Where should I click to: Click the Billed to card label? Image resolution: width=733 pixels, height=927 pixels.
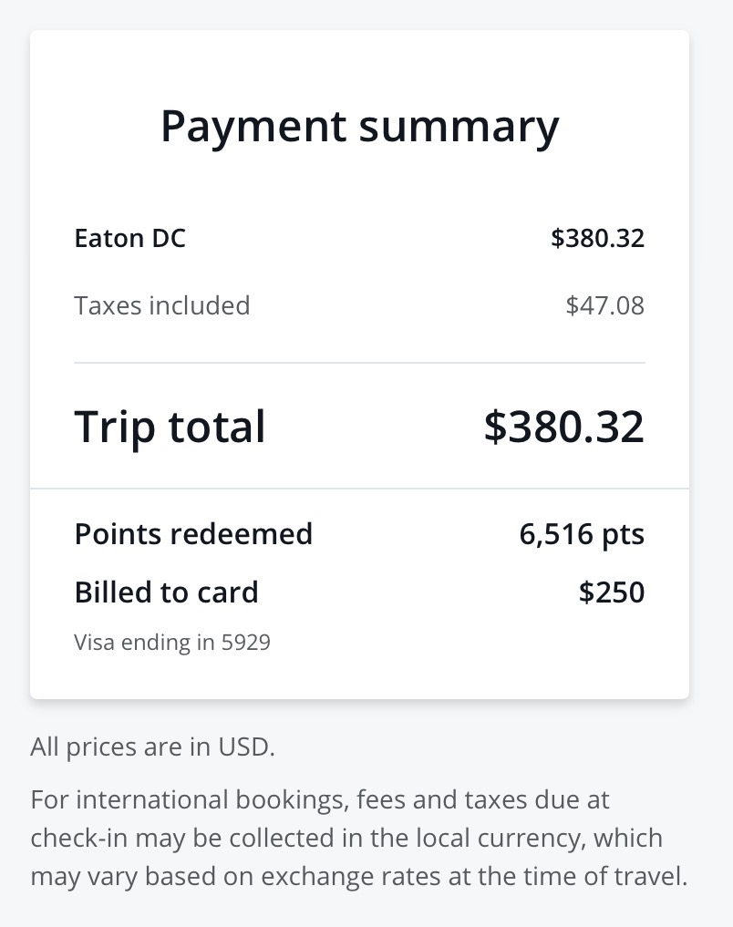pos(166,592)
